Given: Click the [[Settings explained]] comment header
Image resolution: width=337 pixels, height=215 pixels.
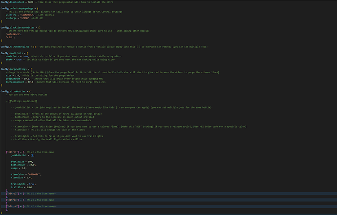Looking at the screenshot, I should pyautogui.click(x=21, y=101).
